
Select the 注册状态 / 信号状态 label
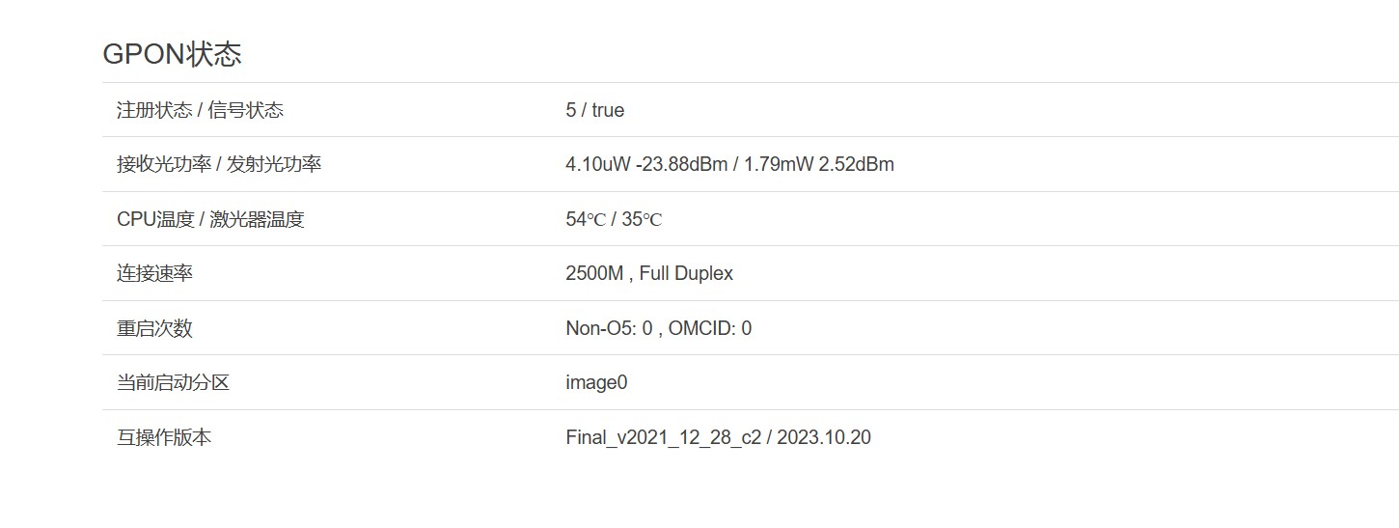click(x=200, y=110)
